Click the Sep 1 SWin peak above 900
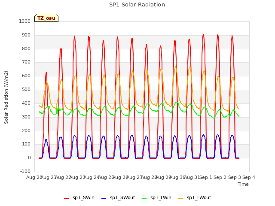The height and width of the screenshot is (206, 275). tap(203, 34)
